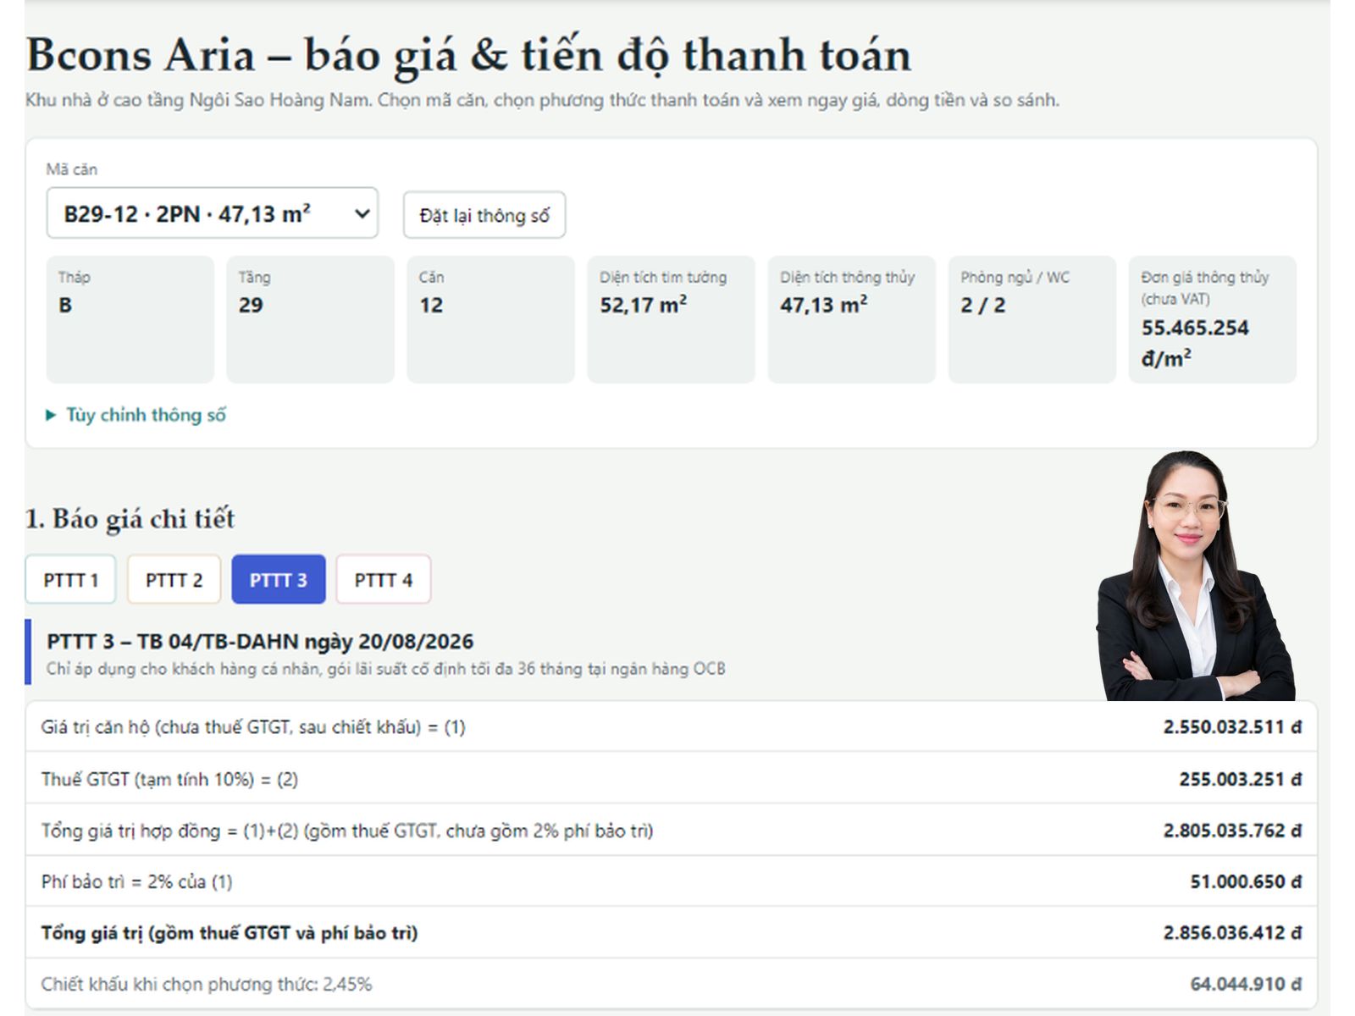1355x1016 pixels.
Task: Click the unit price 55.465.254 đ/m²
Action: point(1195,343)
